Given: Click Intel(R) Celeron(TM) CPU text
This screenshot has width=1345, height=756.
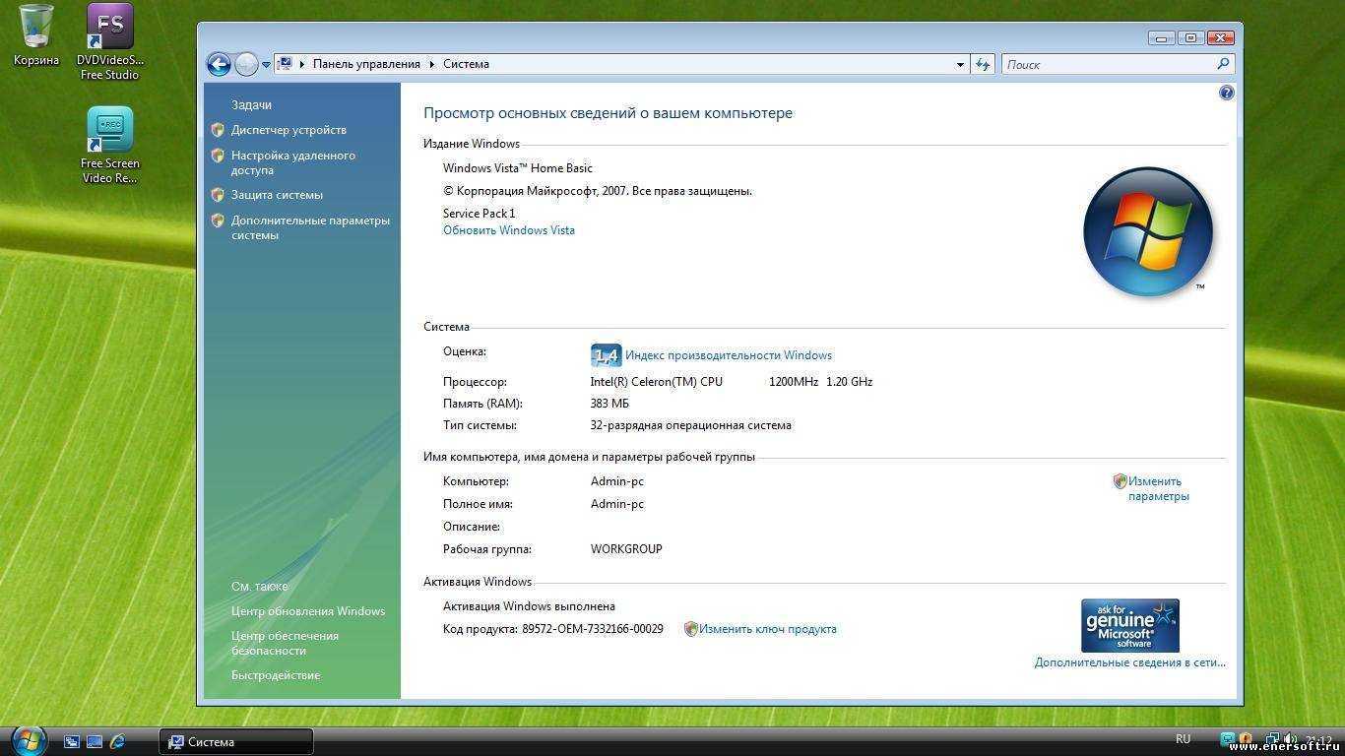Looking at the screenshot, I should click(x=656, y=382).
